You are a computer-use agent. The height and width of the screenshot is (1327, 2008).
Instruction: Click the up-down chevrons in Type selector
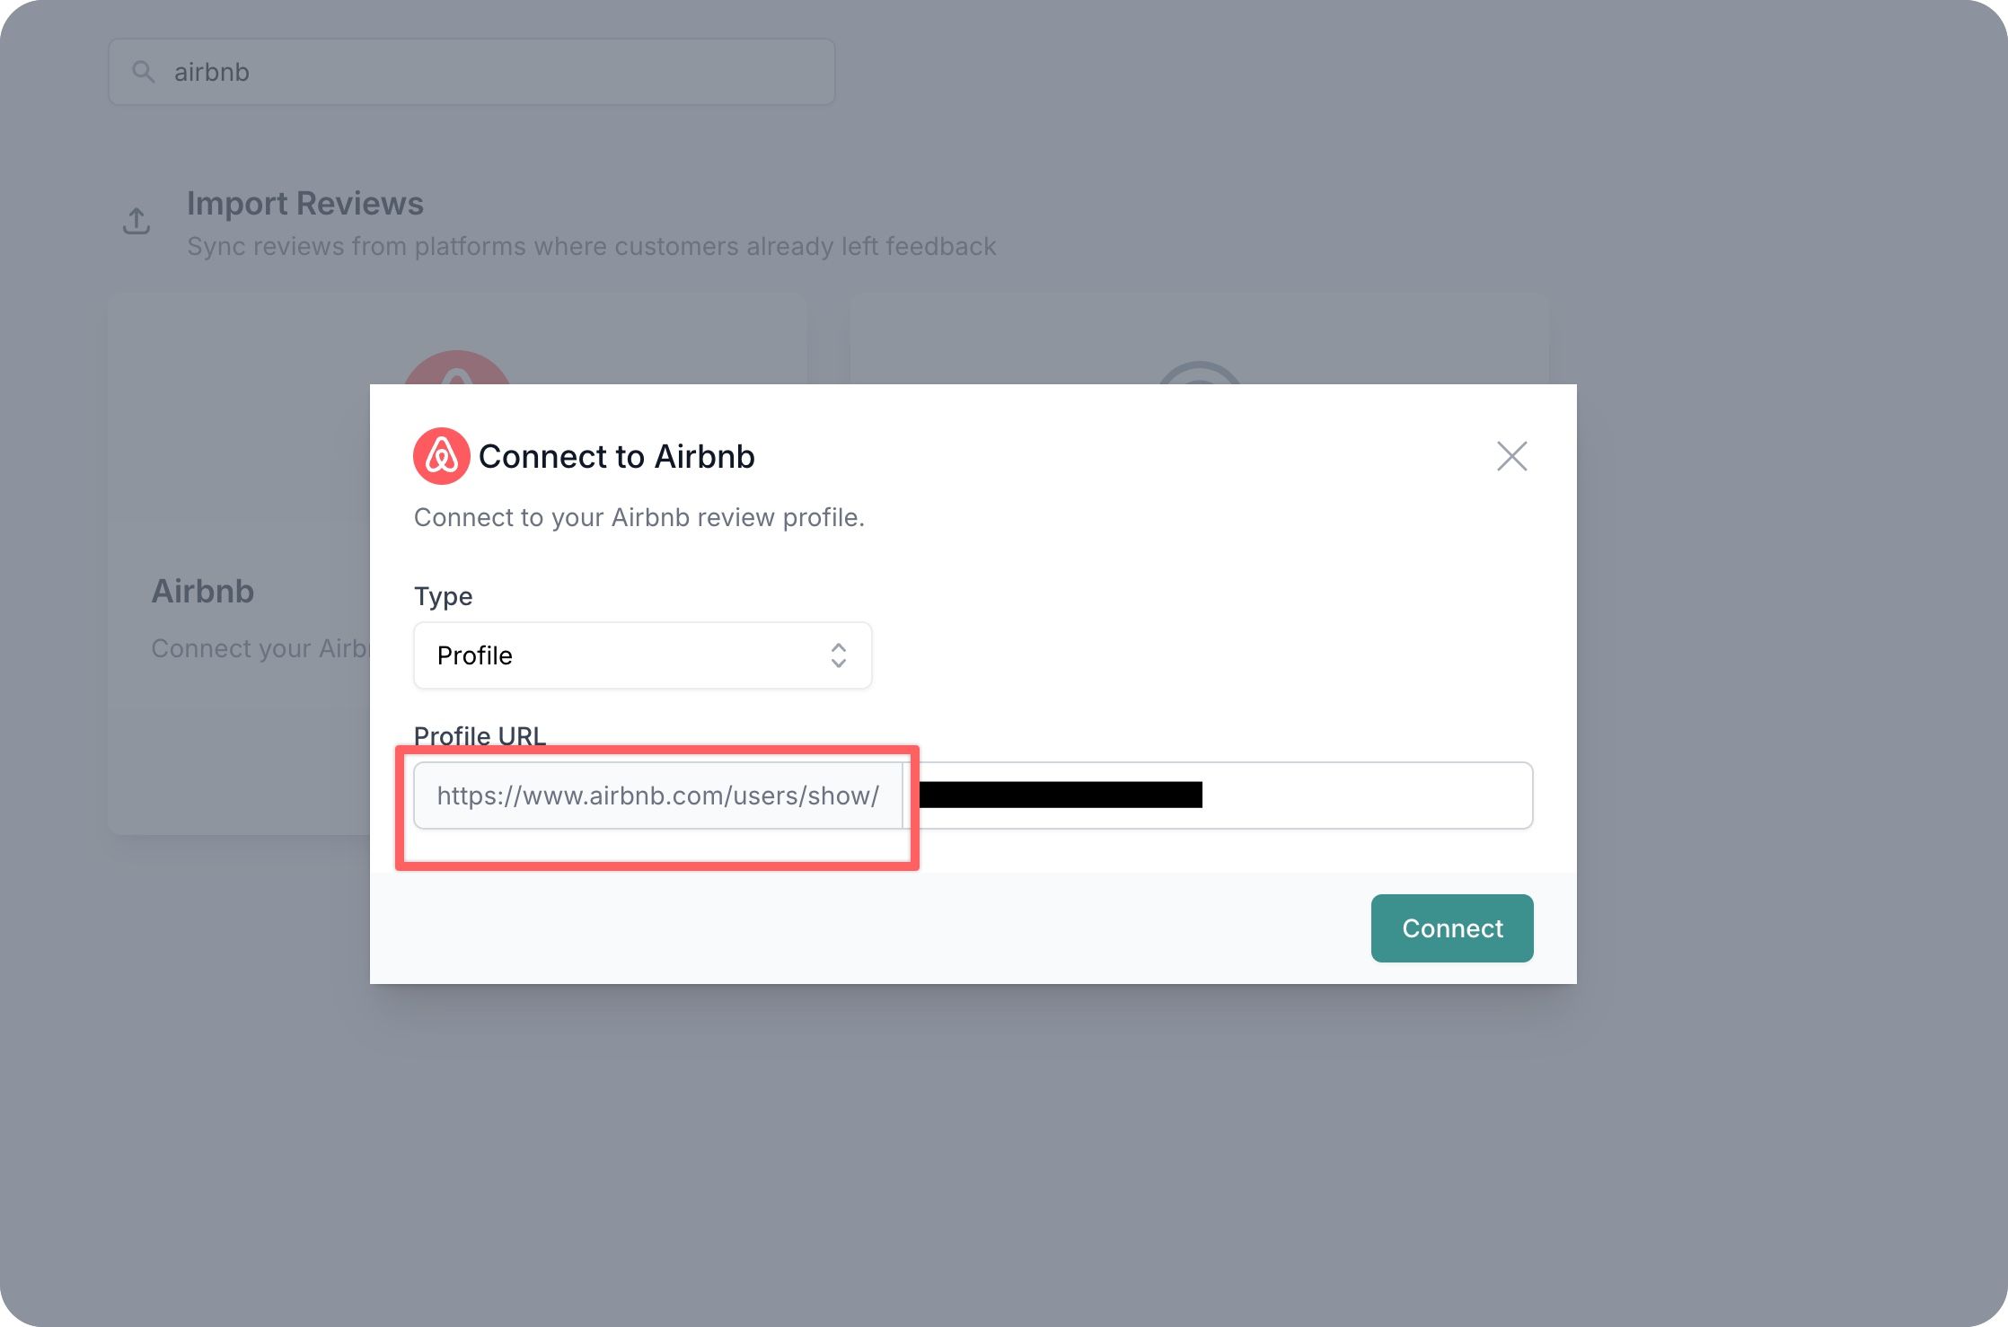(839, 655)
